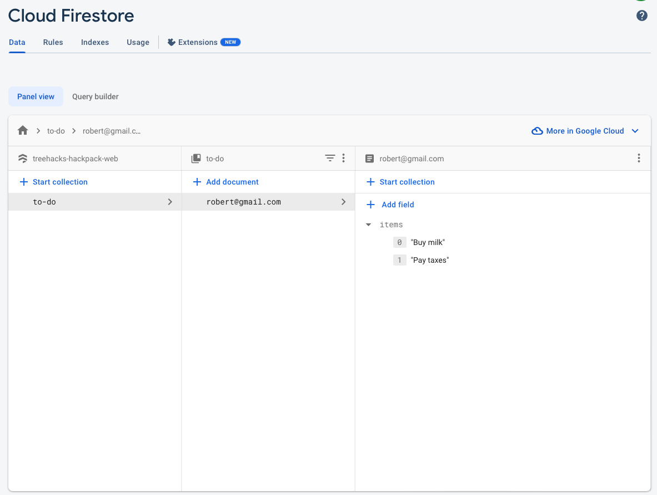Click the to-do collection icon in header

[196, 159]
